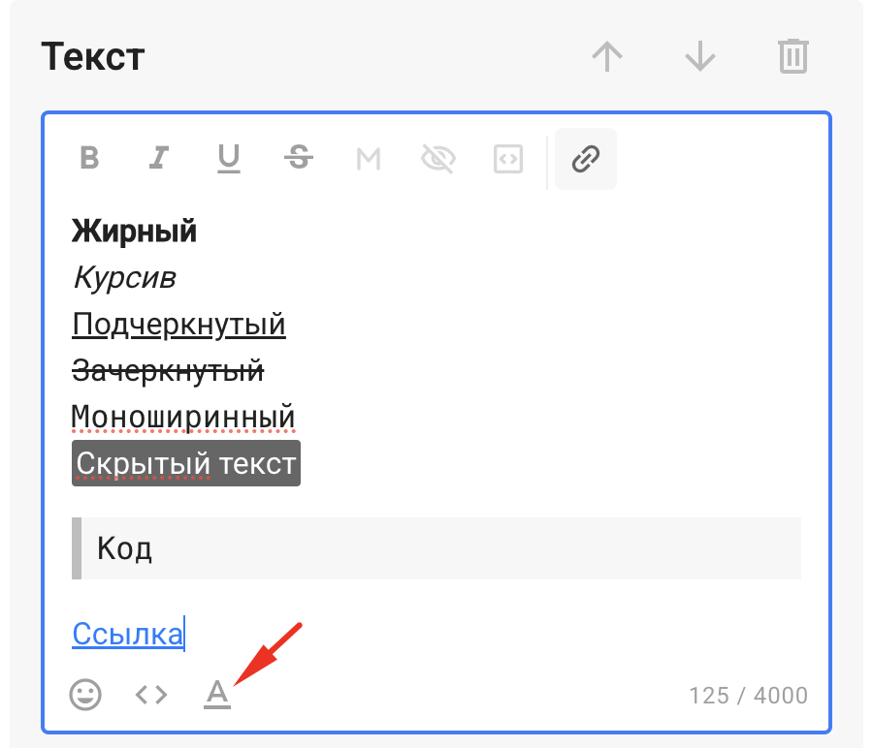Viewport: 873px width, 748px height.
Task: Apply italic formatting
Action: coord(158,158)
